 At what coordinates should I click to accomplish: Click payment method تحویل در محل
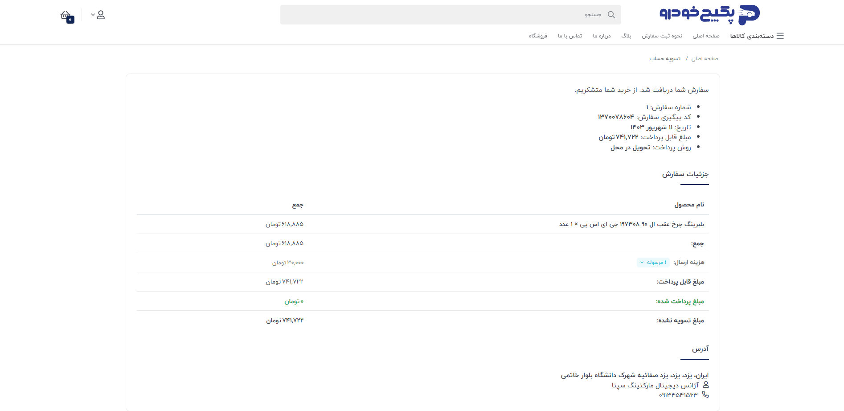[631, 147]
